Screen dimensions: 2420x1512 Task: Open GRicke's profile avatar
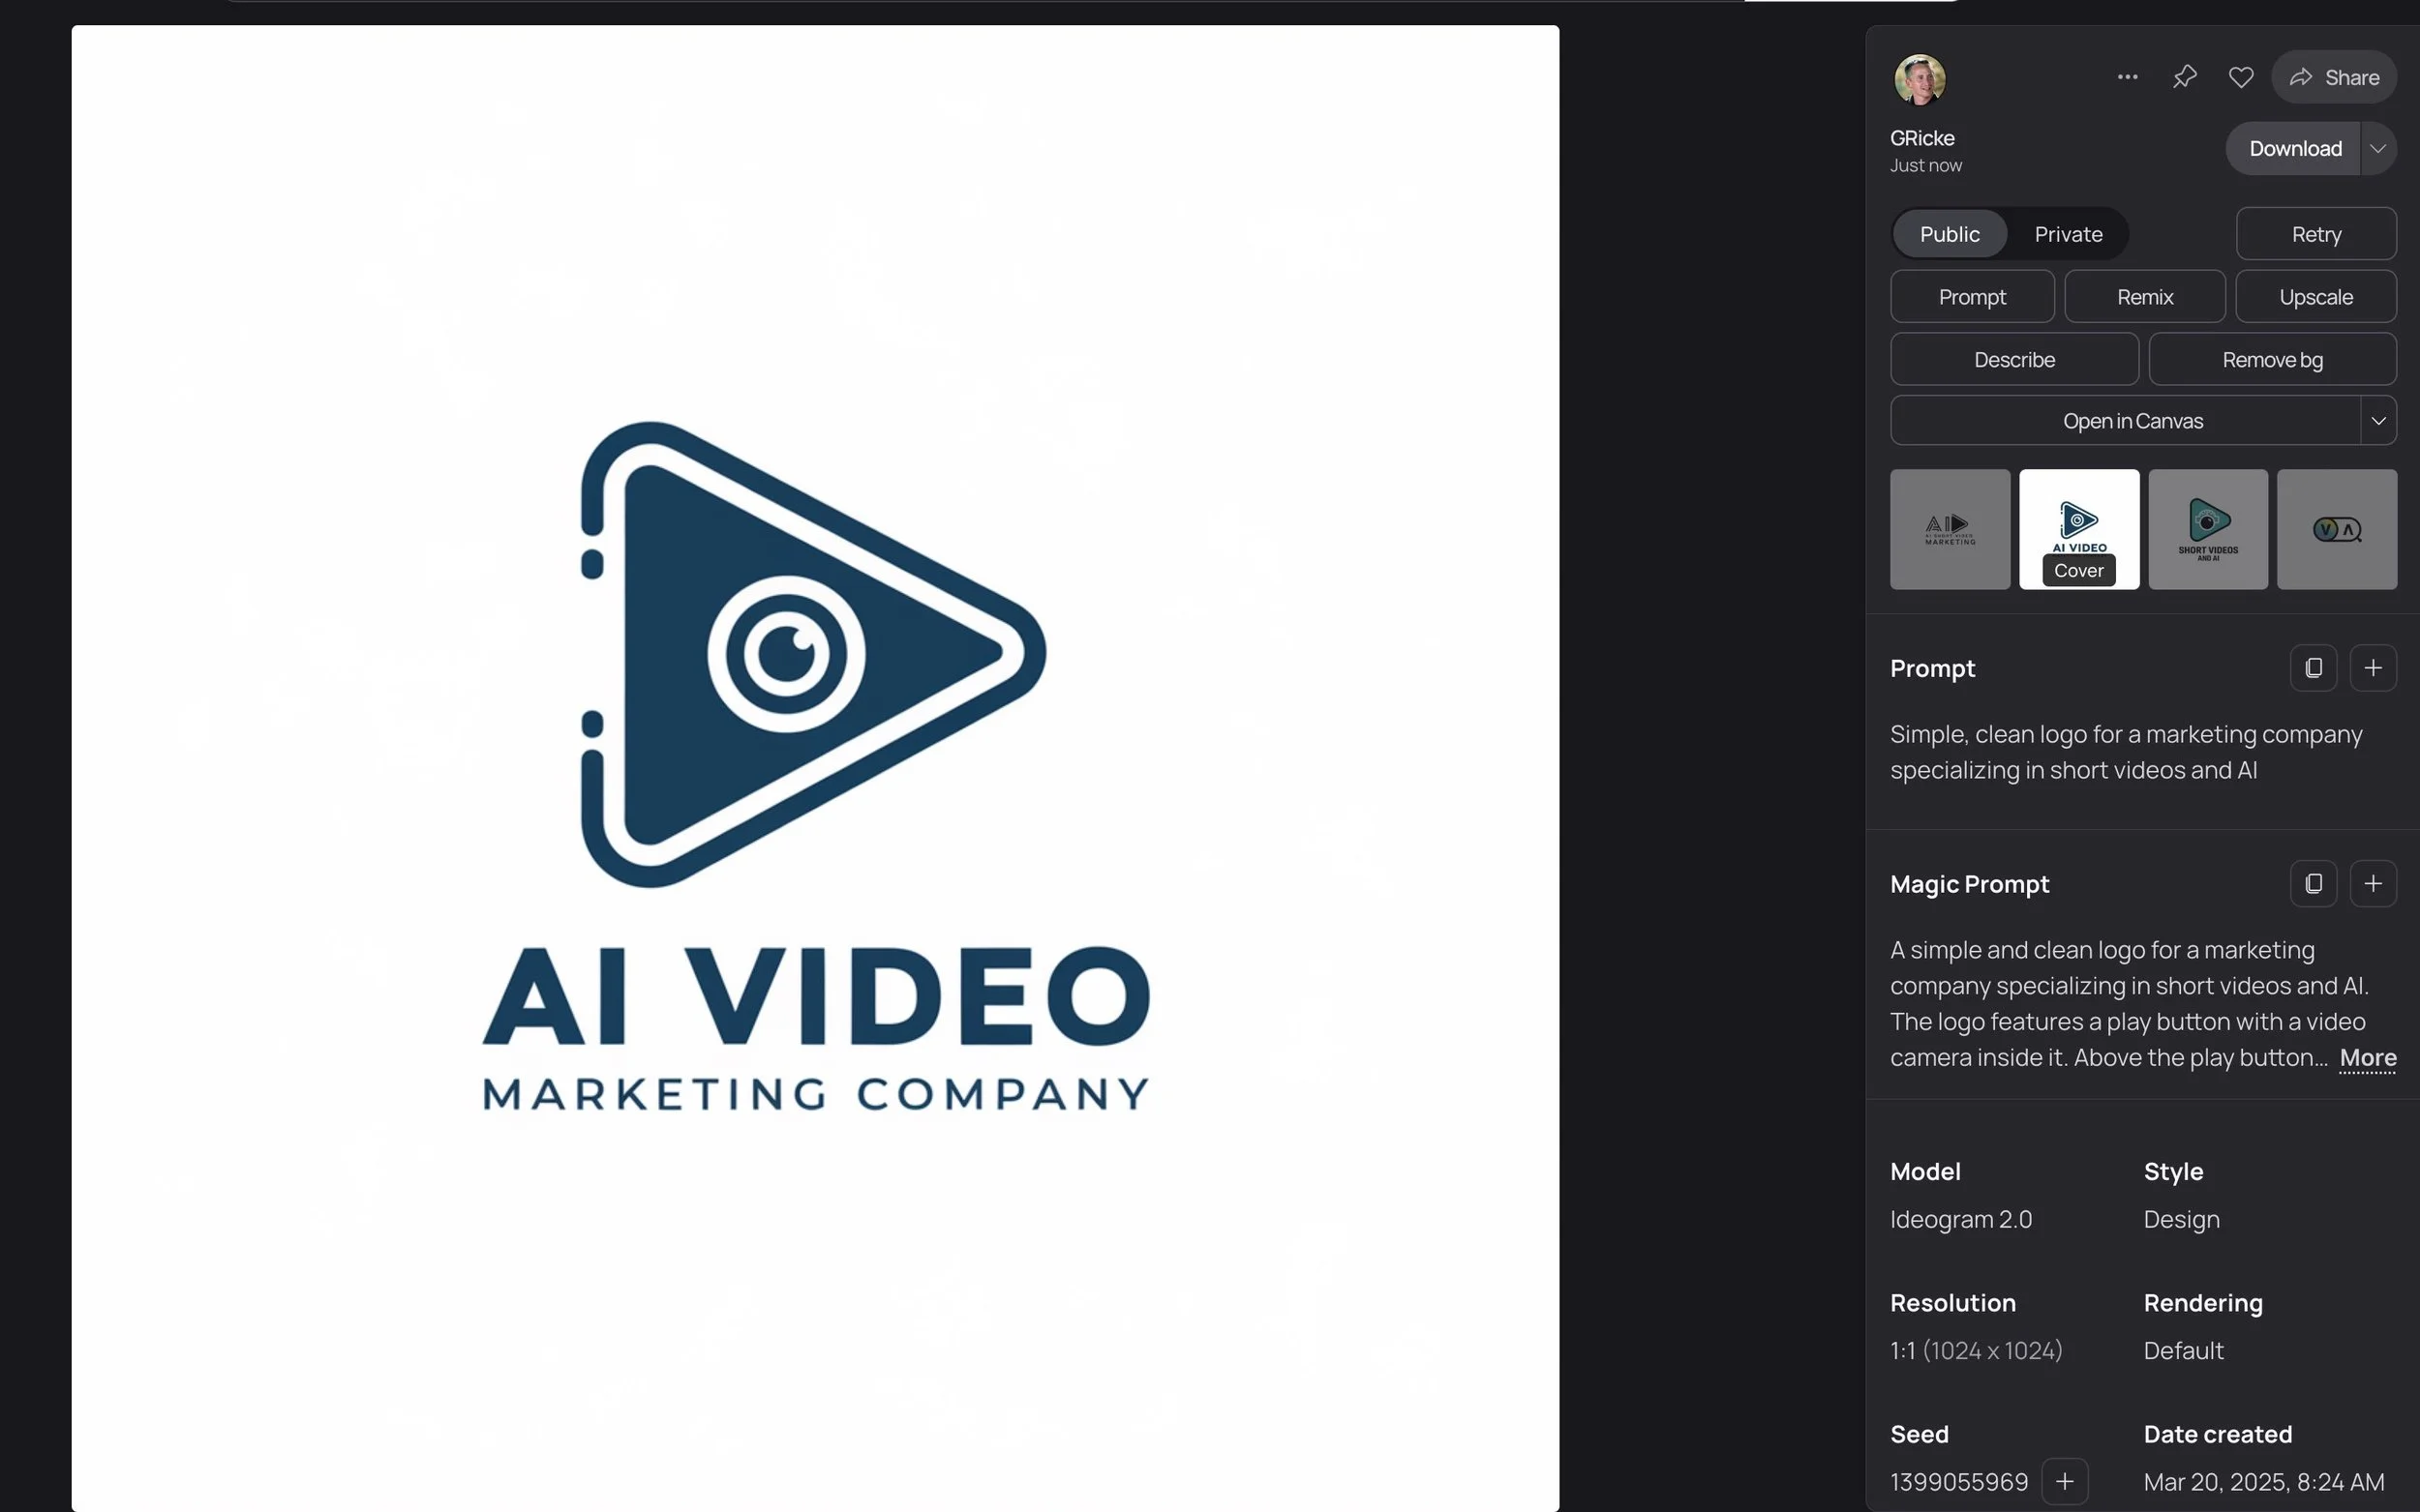pyautogui.click(x=1919, y=79)
